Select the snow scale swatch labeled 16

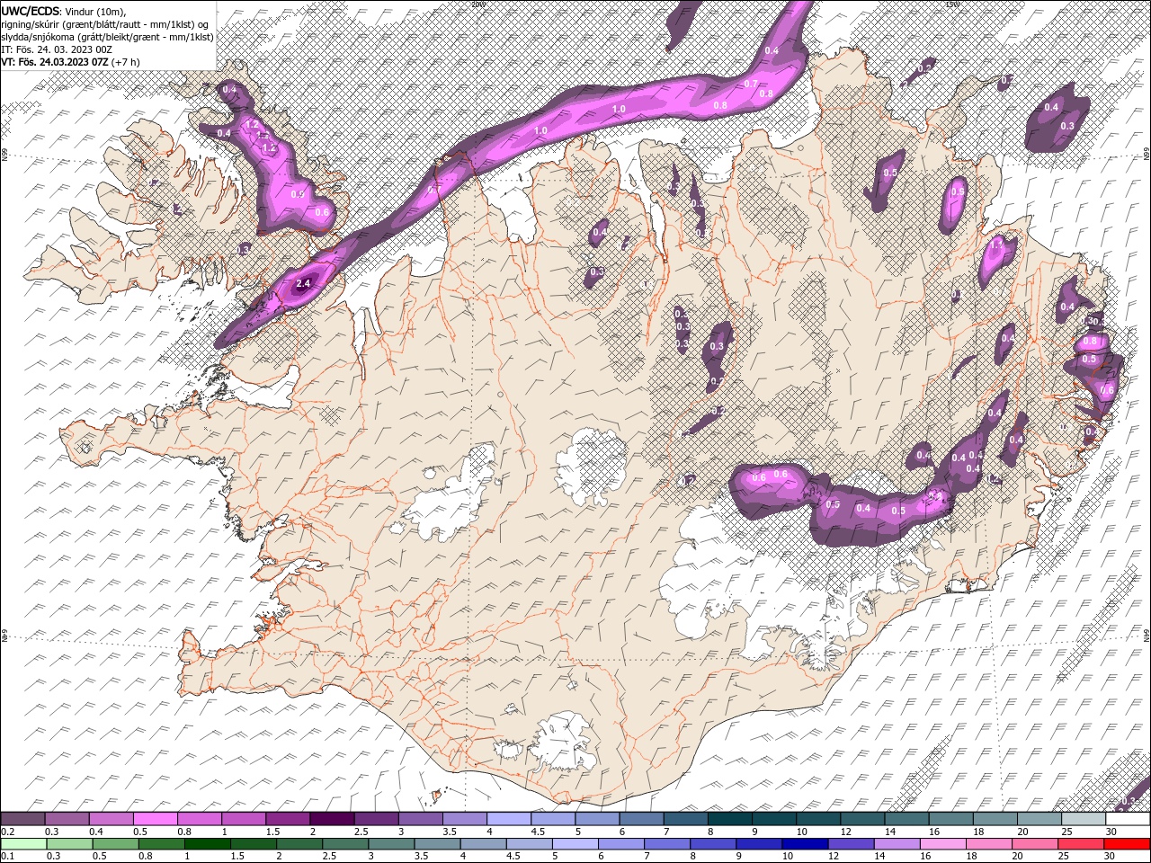951,819
